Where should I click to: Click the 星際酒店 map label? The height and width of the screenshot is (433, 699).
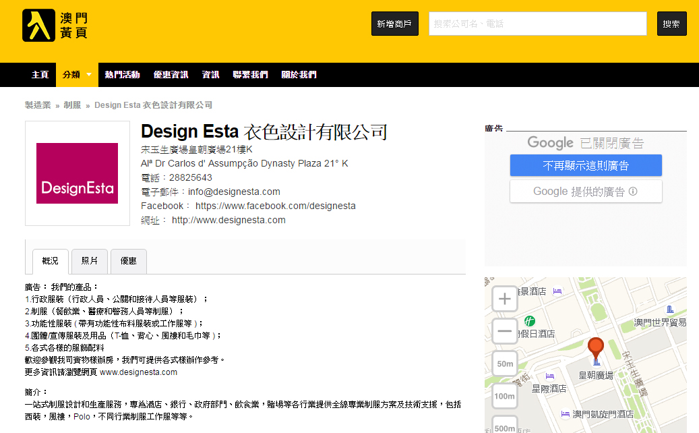549,389
